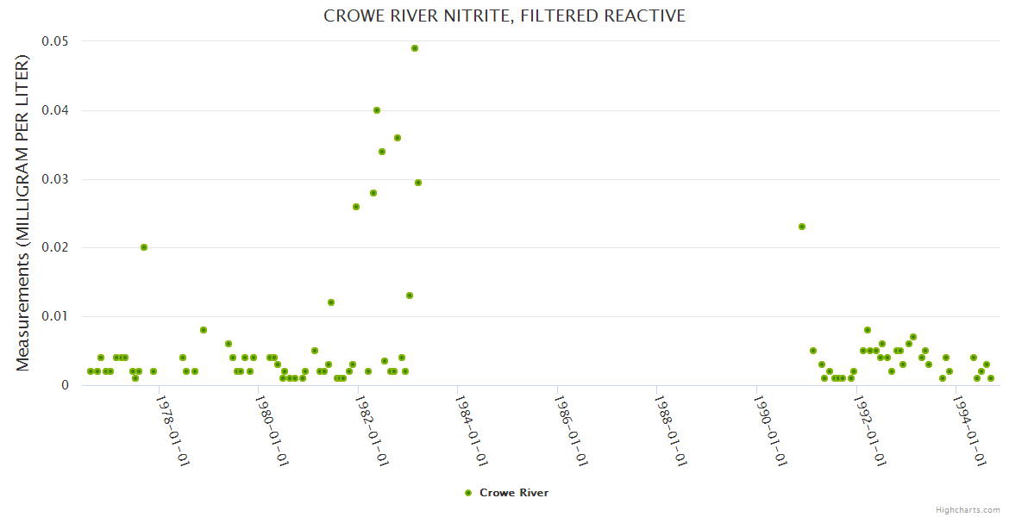Click the 0.008 point just after 1992
Screen dimensions: 1009x517
[x=868, y=330]
